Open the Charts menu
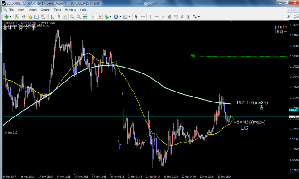The height and width of the screenshot is (179, 299). pos(45,10)
